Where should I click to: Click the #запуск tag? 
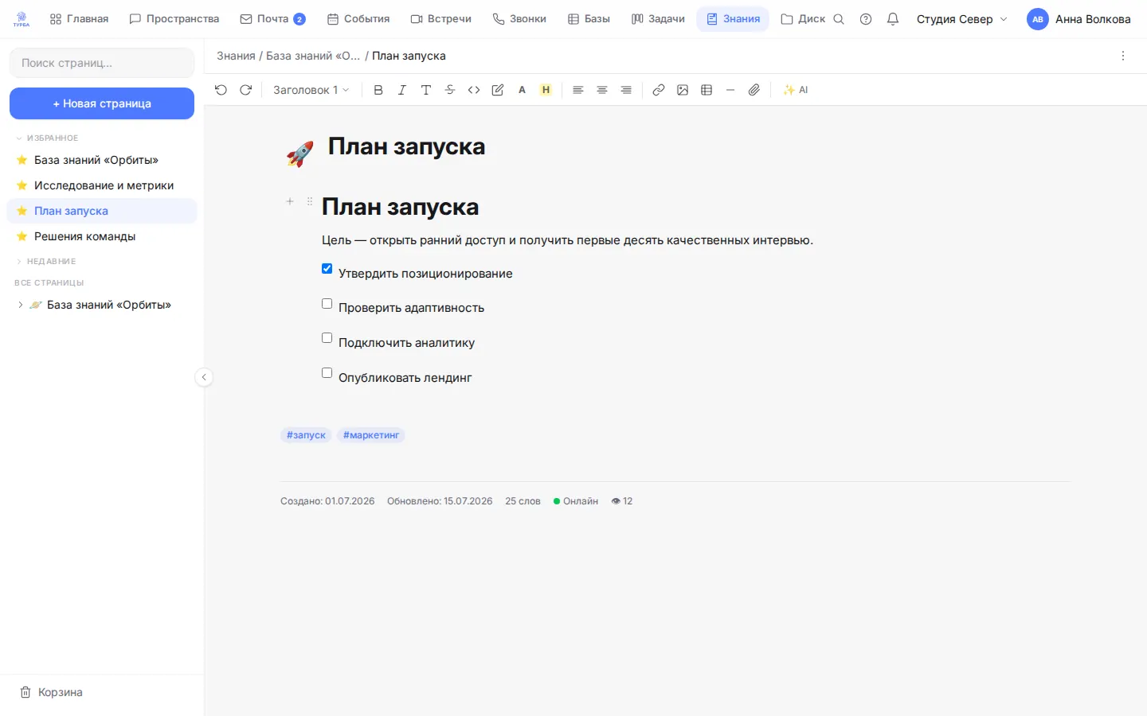(306, 435)
